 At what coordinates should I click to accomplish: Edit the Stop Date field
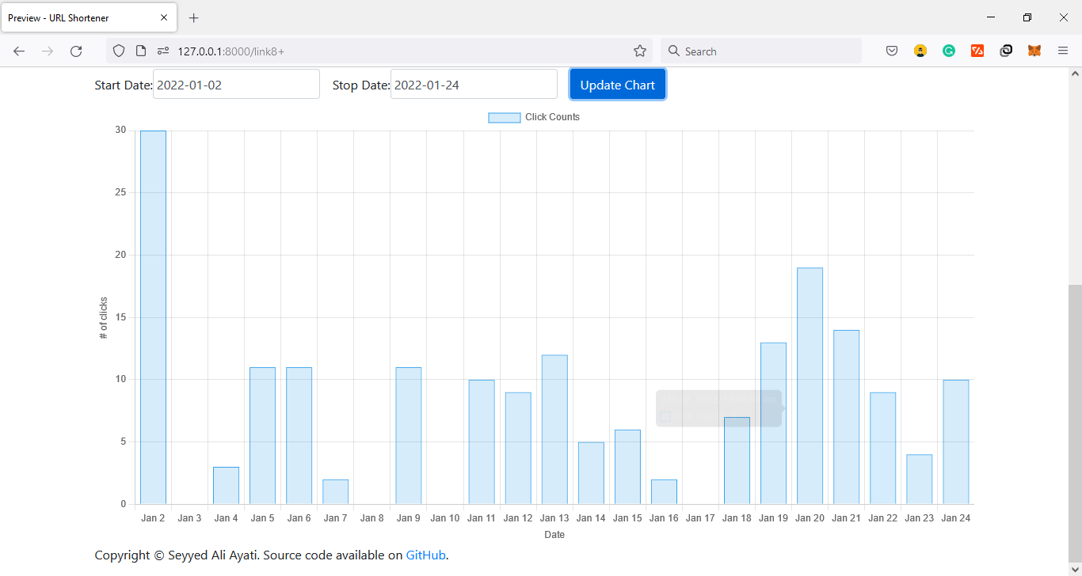[474, 85]
